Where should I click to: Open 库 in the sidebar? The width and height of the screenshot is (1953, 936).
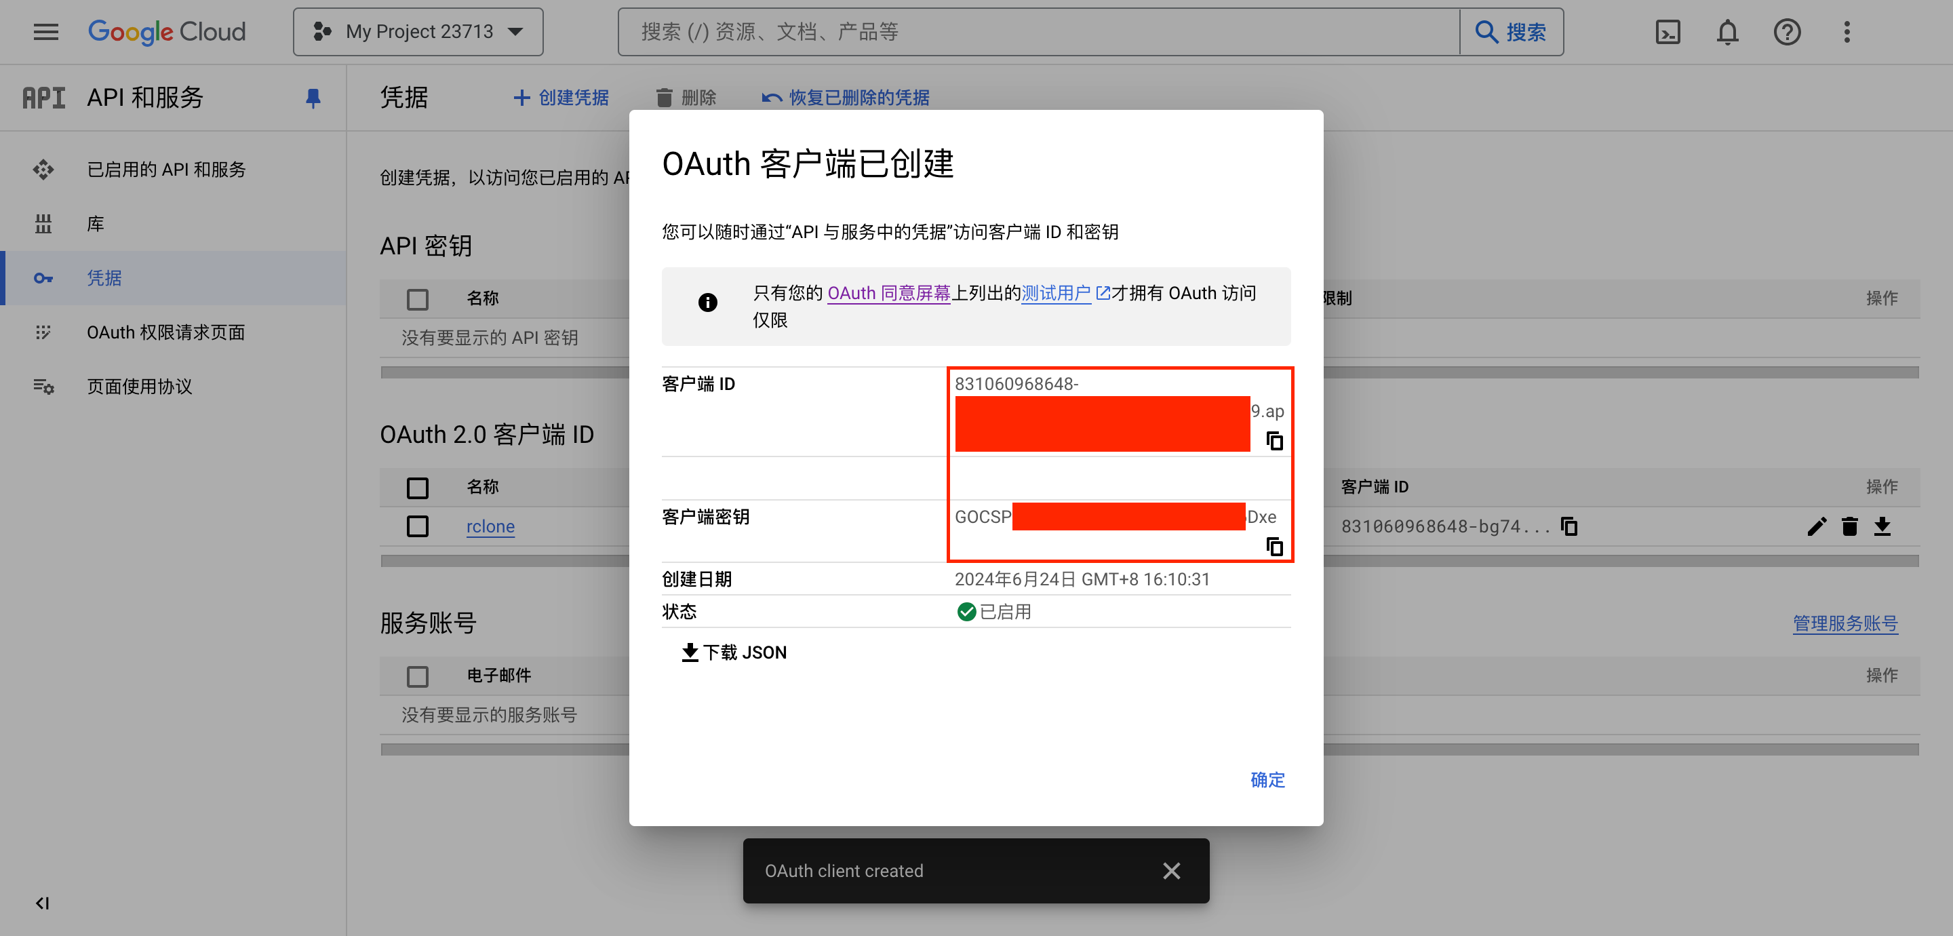[174, 224]
